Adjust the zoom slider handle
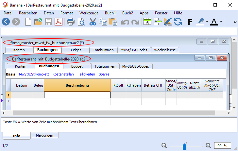This screenshot has width=238, height=151. point(184,147)
